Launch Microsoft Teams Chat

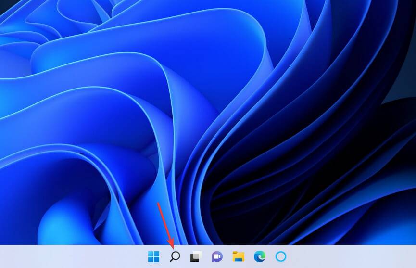pyautogui.click(x=217, y=256)
